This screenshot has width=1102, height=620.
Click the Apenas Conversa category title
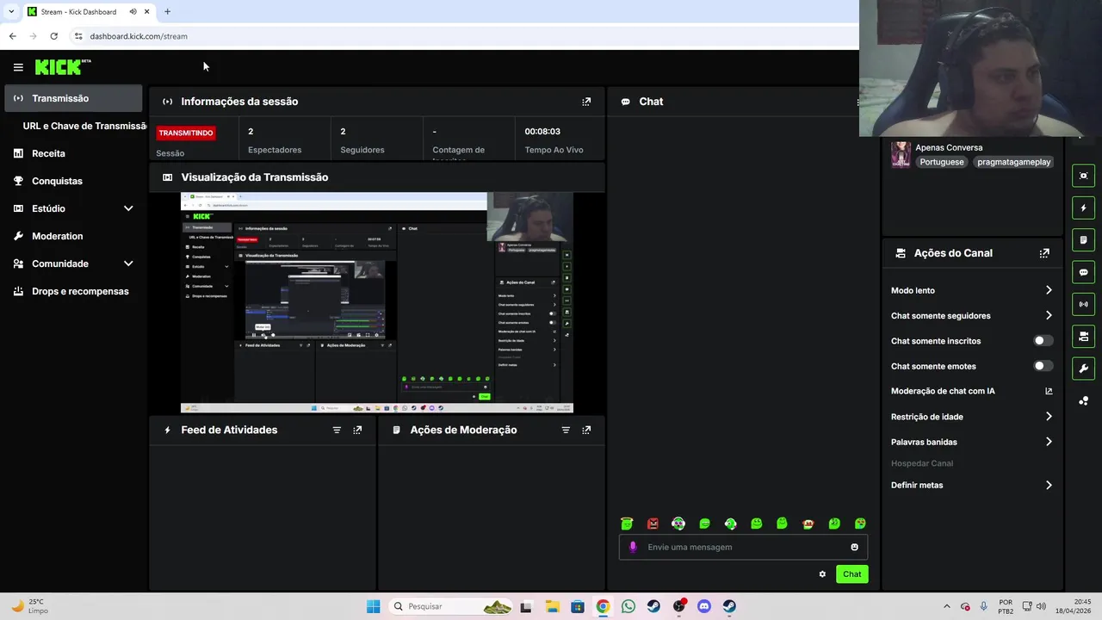coord(949,147)
